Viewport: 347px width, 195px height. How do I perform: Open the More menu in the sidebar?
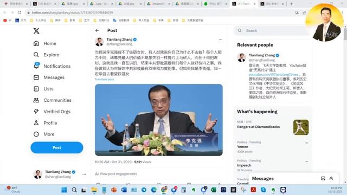coord(44,134)
